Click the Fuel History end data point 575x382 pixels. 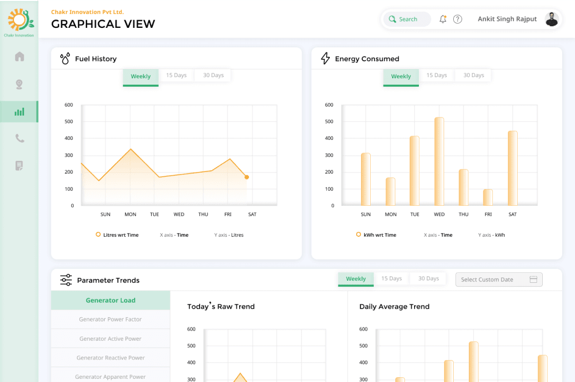247,177
